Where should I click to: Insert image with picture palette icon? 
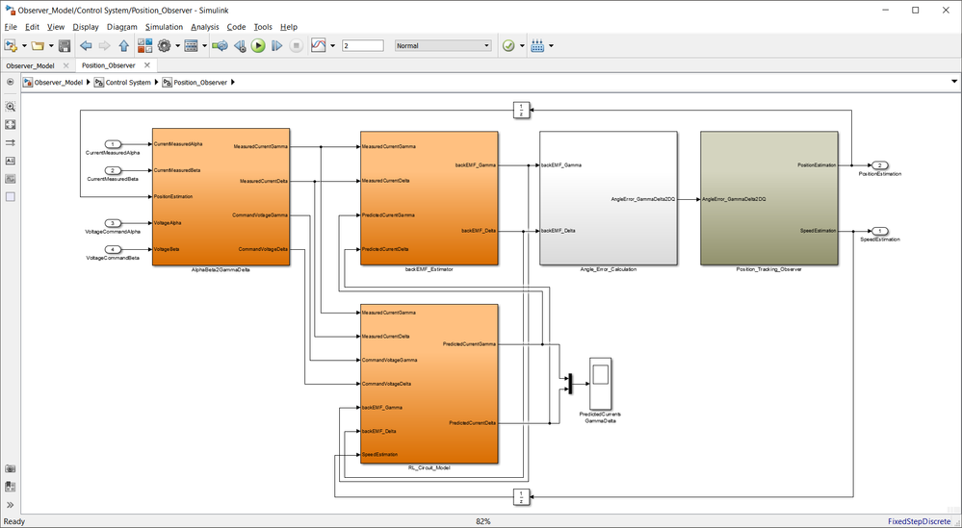[11, 179]
